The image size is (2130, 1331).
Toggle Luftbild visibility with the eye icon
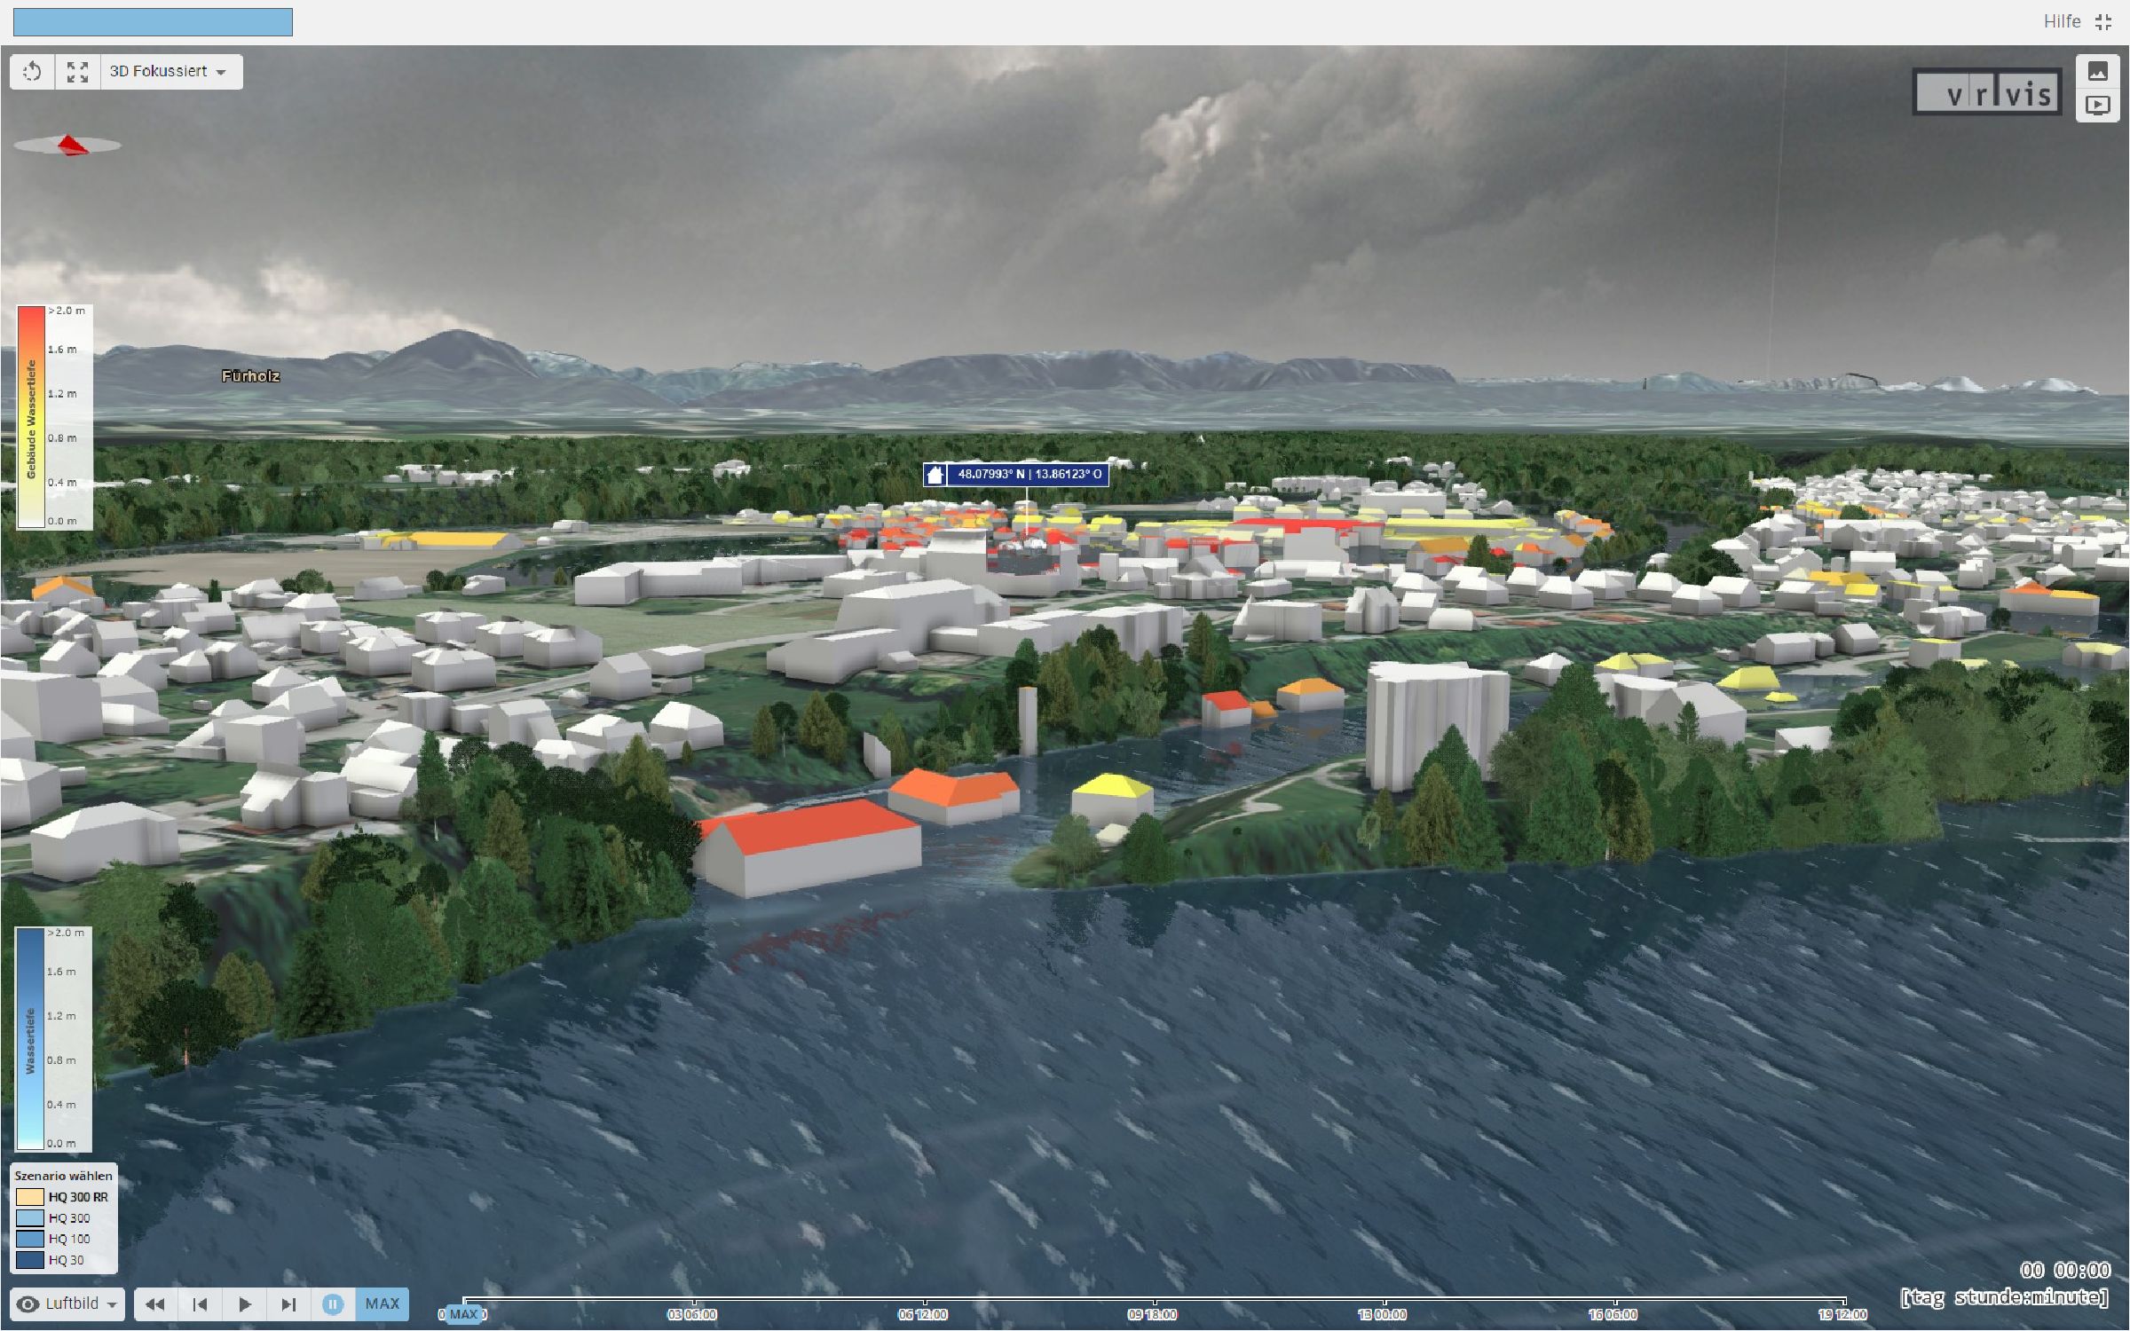click(x=29, y=1304)
